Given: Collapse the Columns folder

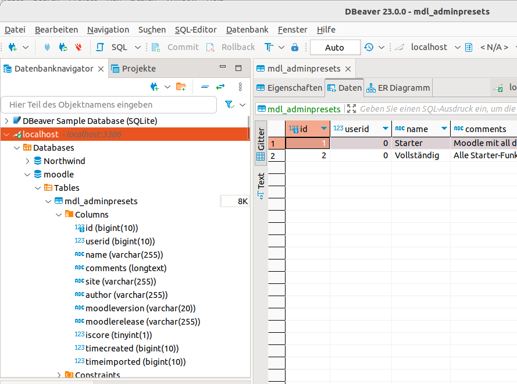Looking at the screenshot, I should click(59, 215).
